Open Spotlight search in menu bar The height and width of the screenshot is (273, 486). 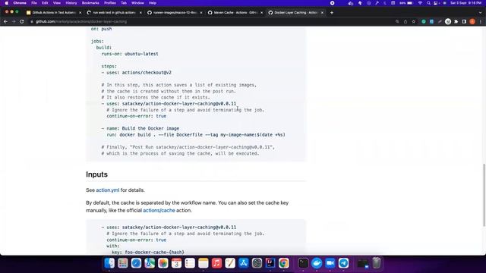[428, 3]
